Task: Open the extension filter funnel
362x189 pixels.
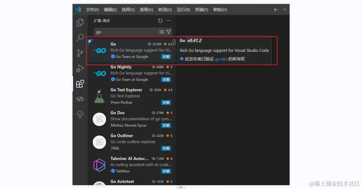Action: [169, 32]
